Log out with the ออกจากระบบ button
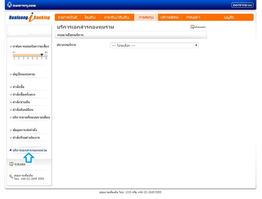 pyautogui.click(x=242, y=5)
